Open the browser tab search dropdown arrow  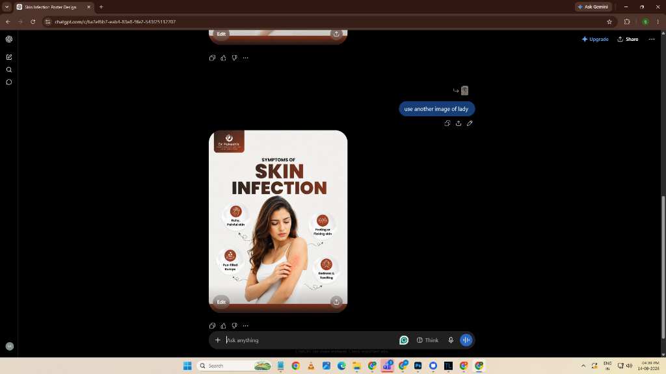click(x=7, y=6)
